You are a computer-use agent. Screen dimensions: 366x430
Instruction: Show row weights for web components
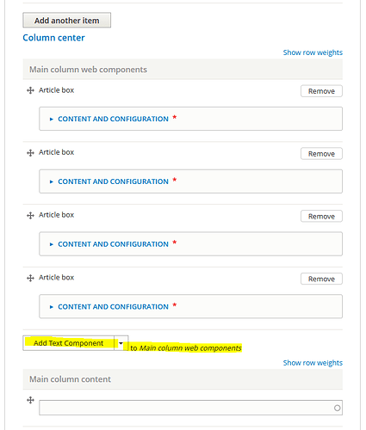[x=313, y=52]
